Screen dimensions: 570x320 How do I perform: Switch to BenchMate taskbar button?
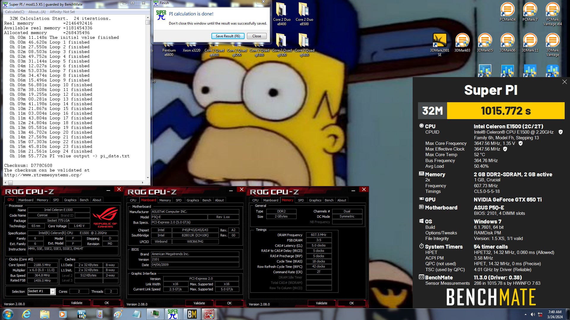coord(191,314)
